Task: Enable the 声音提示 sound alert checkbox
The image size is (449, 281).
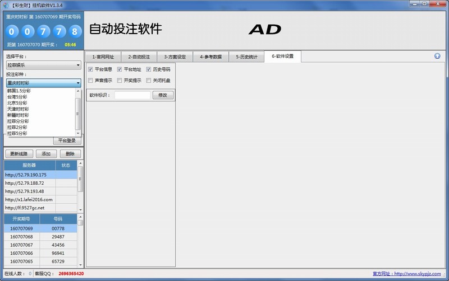Action: 91,81
